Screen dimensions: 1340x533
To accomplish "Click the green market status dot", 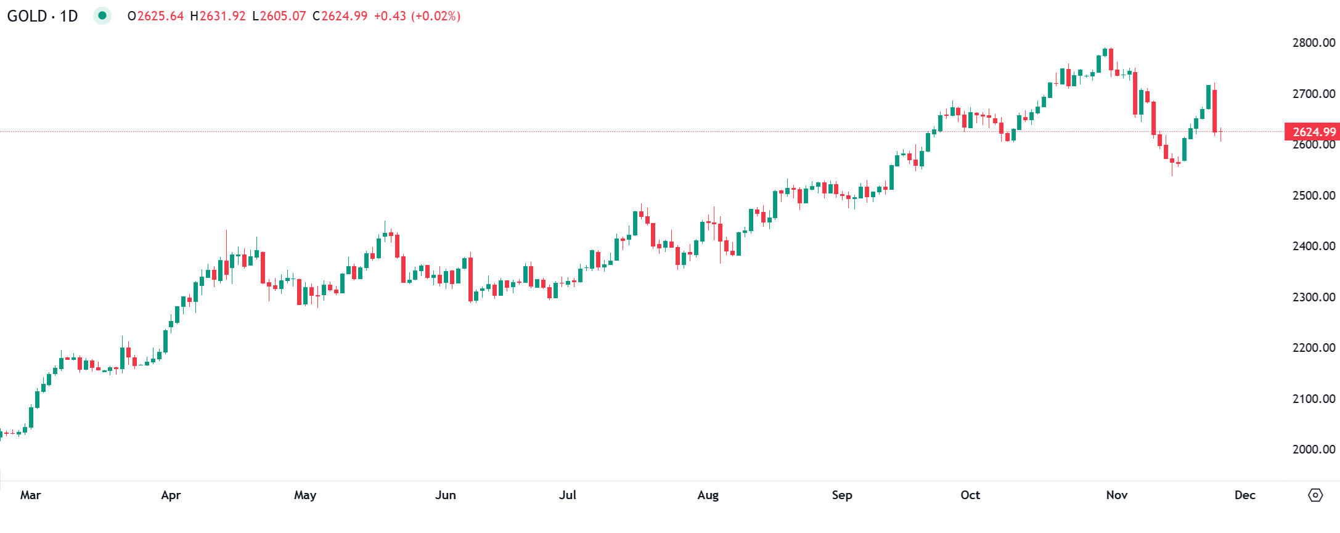I will (x=102, y=15).
